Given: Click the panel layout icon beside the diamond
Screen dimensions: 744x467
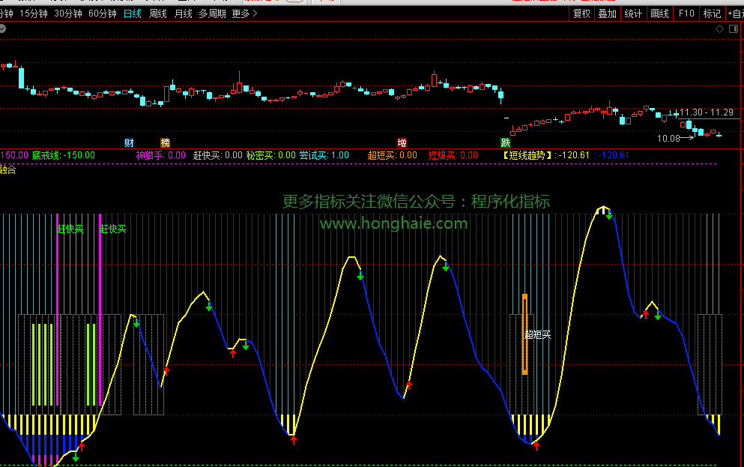Looking at the screenshot, I should (x=734, y=29).
